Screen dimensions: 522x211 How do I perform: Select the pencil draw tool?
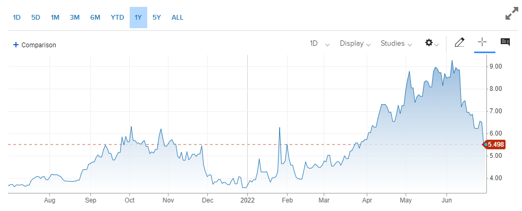459,43
